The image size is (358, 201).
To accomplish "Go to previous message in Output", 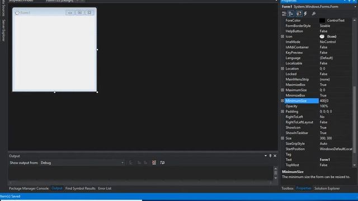I will [x=139, y=162].
